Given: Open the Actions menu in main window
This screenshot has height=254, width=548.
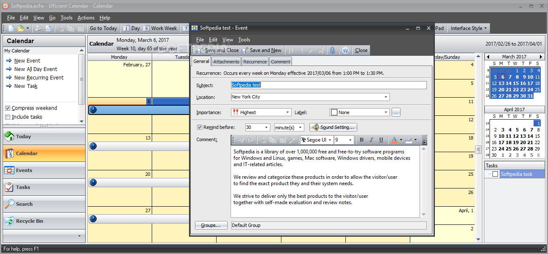Looking at the screenshot, I should point(86,18).
